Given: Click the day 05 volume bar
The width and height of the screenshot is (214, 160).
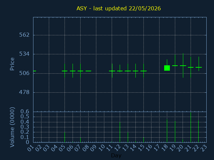Looking at the screenshot, I should pos(65,137).
